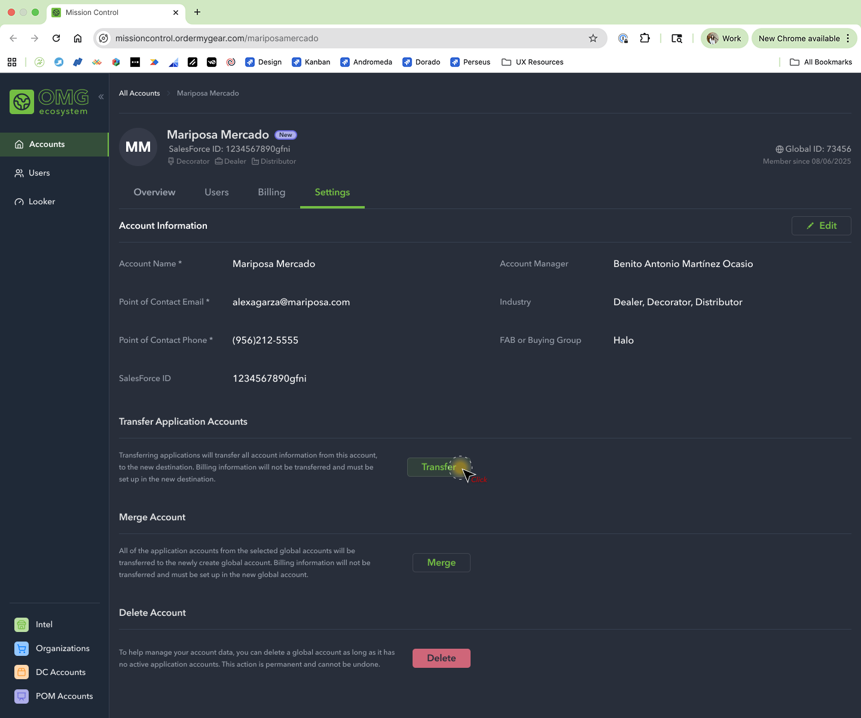Click the Dealer tag icon
This screenshot has width=861, height=718.
[219, 161]
